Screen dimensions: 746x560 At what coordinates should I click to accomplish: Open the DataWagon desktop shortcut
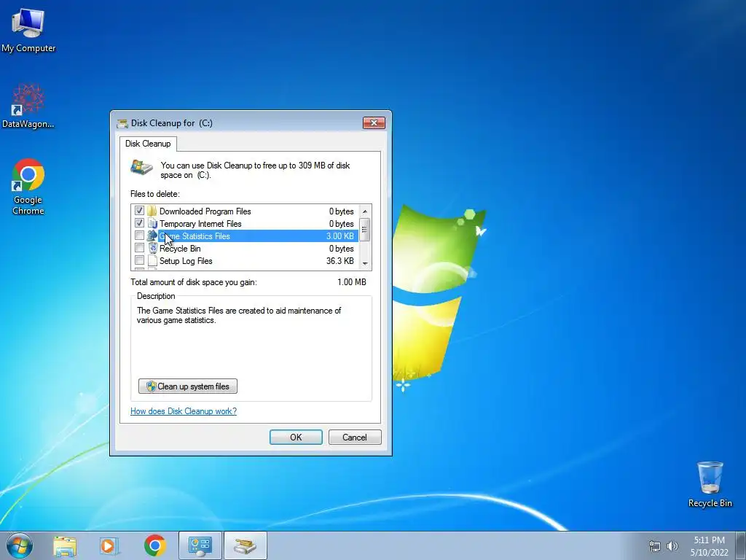[x=28, y=106]
